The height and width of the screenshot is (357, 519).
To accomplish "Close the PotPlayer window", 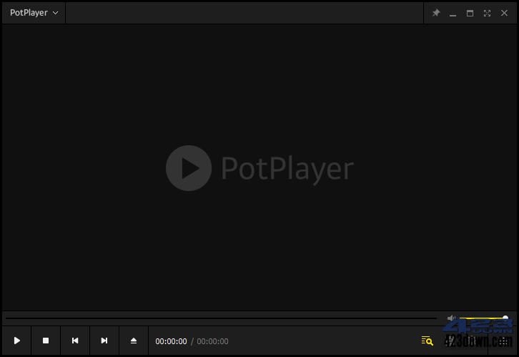I will point(504,13).
